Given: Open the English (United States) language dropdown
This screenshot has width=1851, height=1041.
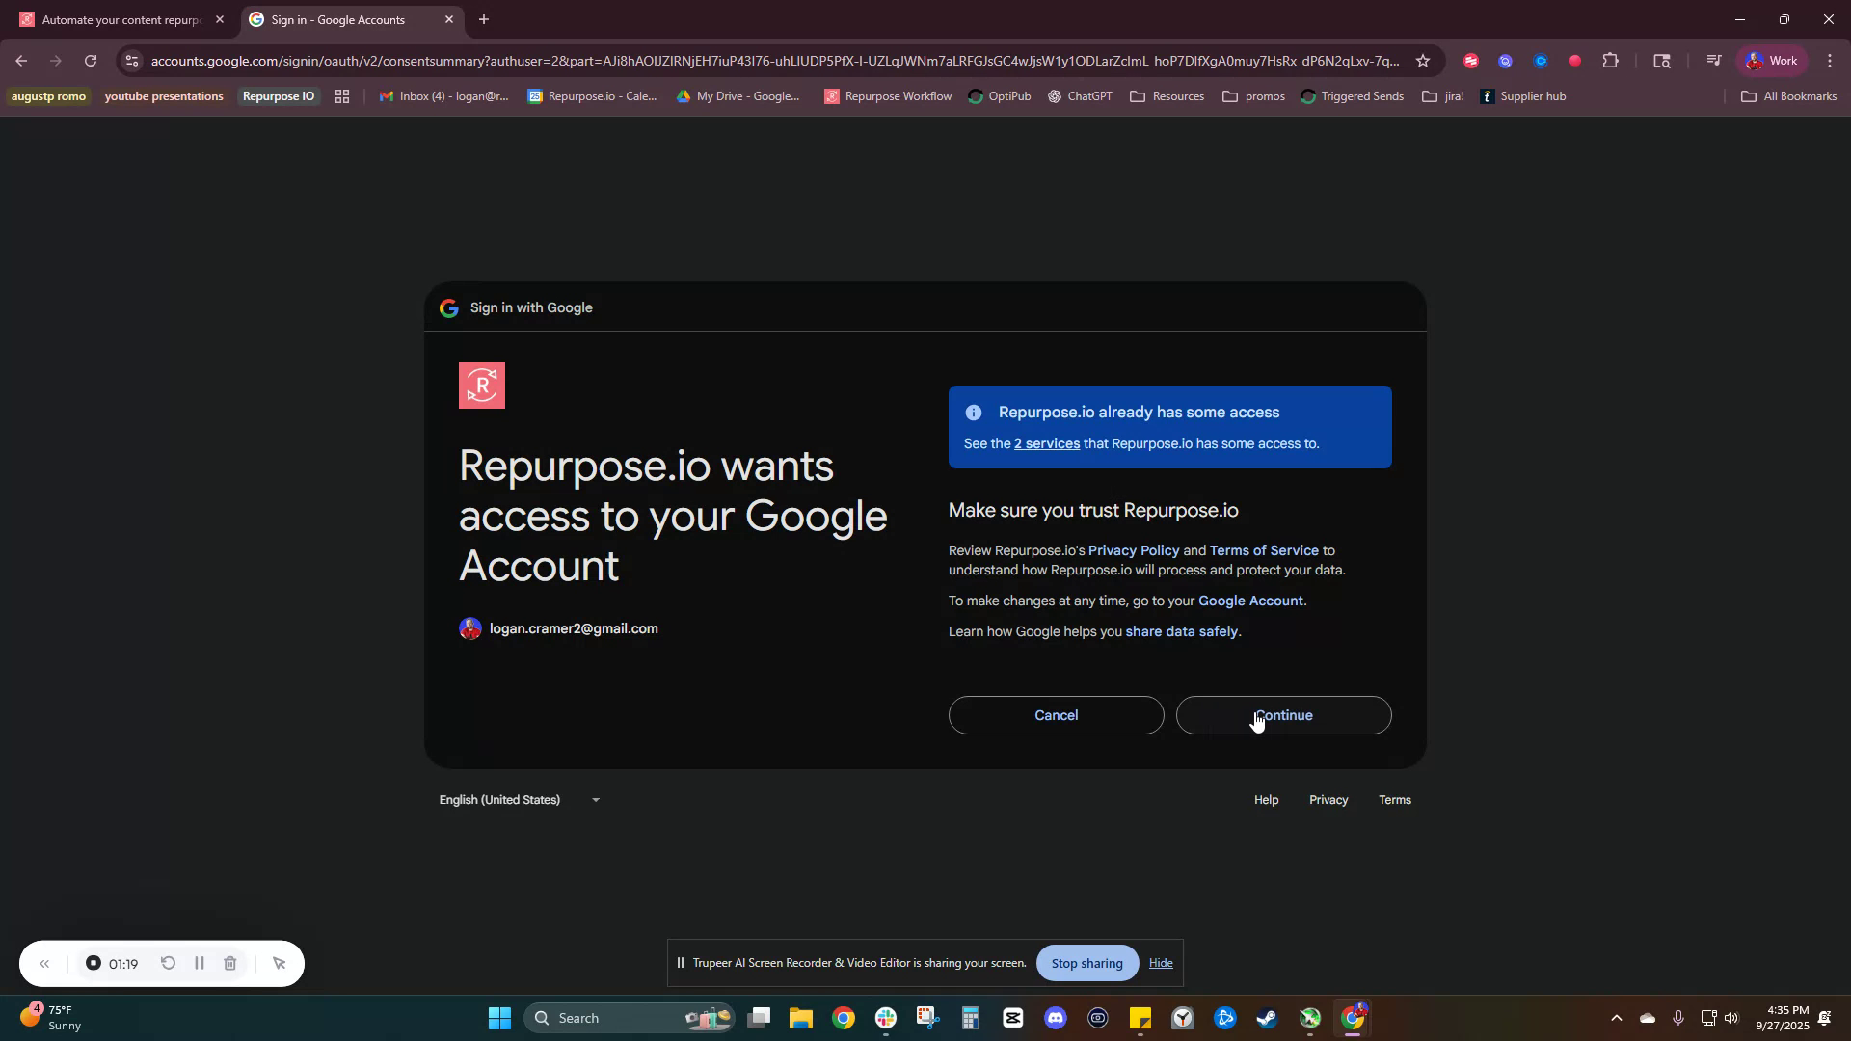Looking at the screenshot, I should (x=519, y=799).
